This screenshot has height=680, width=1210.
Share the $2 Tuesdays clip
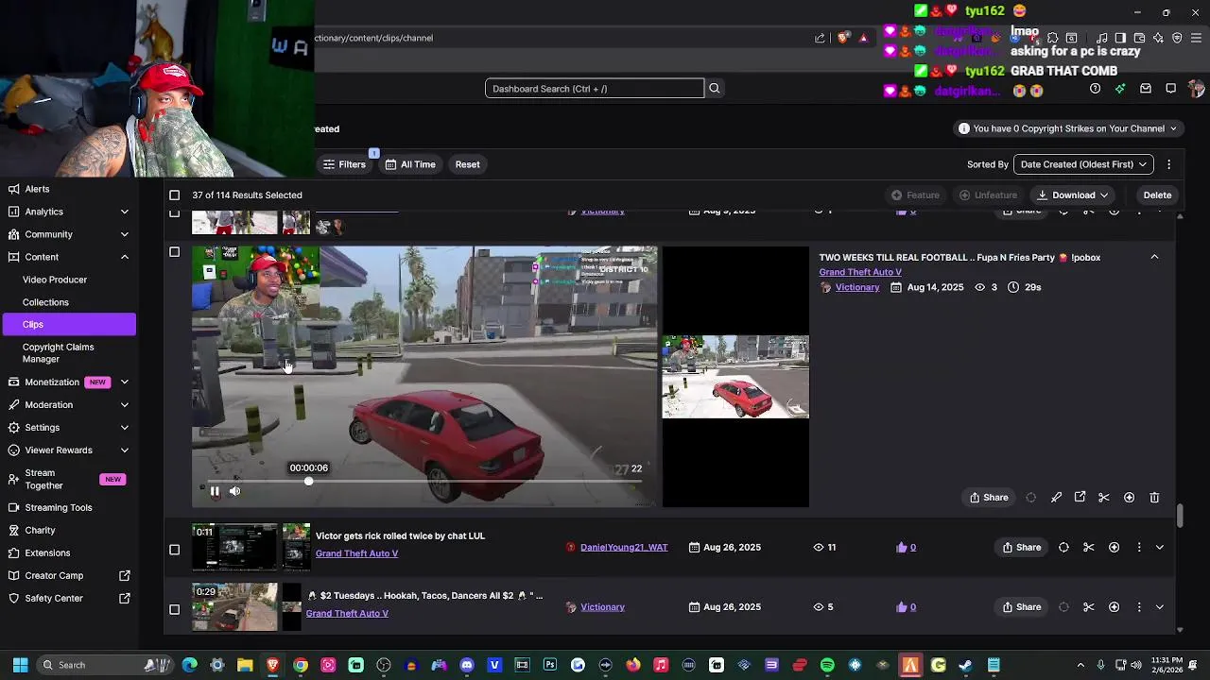(1022, 607)
